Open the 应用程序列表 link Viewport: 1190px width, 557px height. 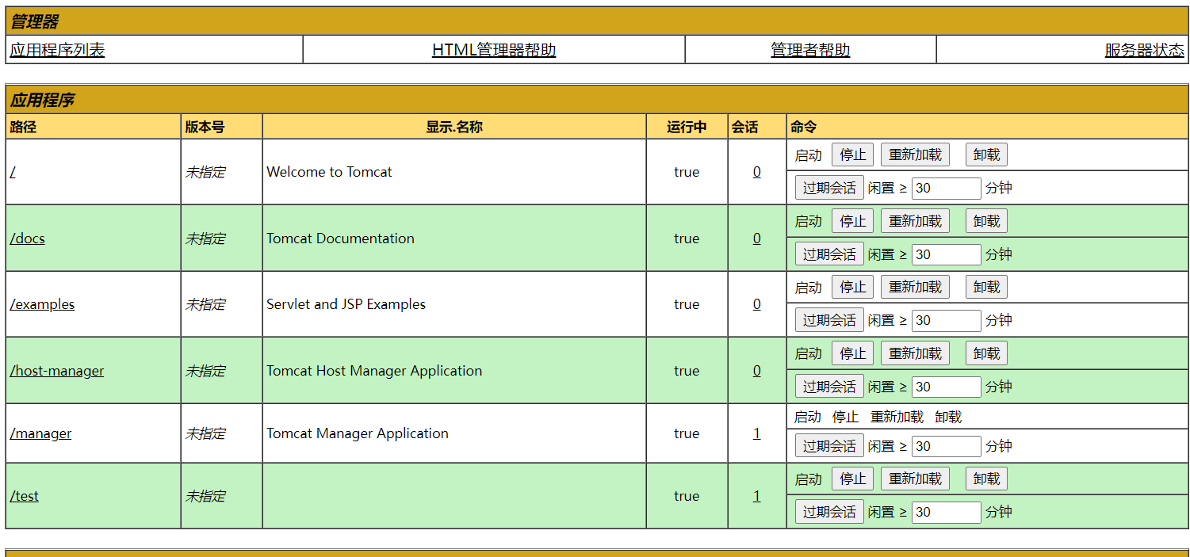pos(57,50)
